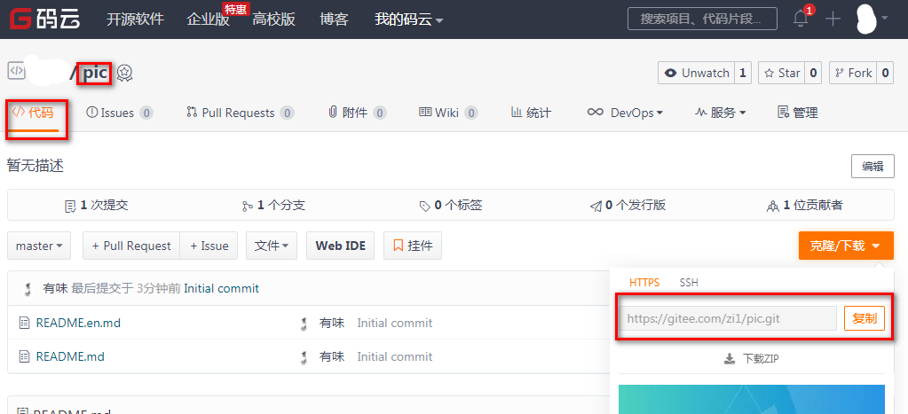The width and height of the screenshot is (908, 414).
Task: Select the HTTPS clone tab
Action: [x=643, y=283]
